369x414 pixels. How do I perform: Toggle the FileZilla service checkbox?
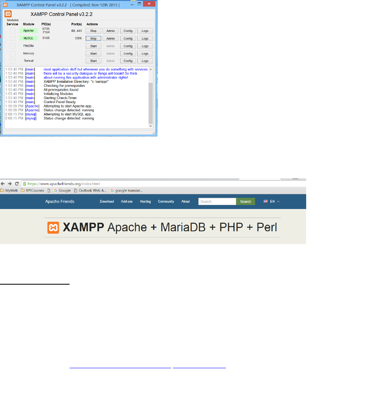[13, 46]
